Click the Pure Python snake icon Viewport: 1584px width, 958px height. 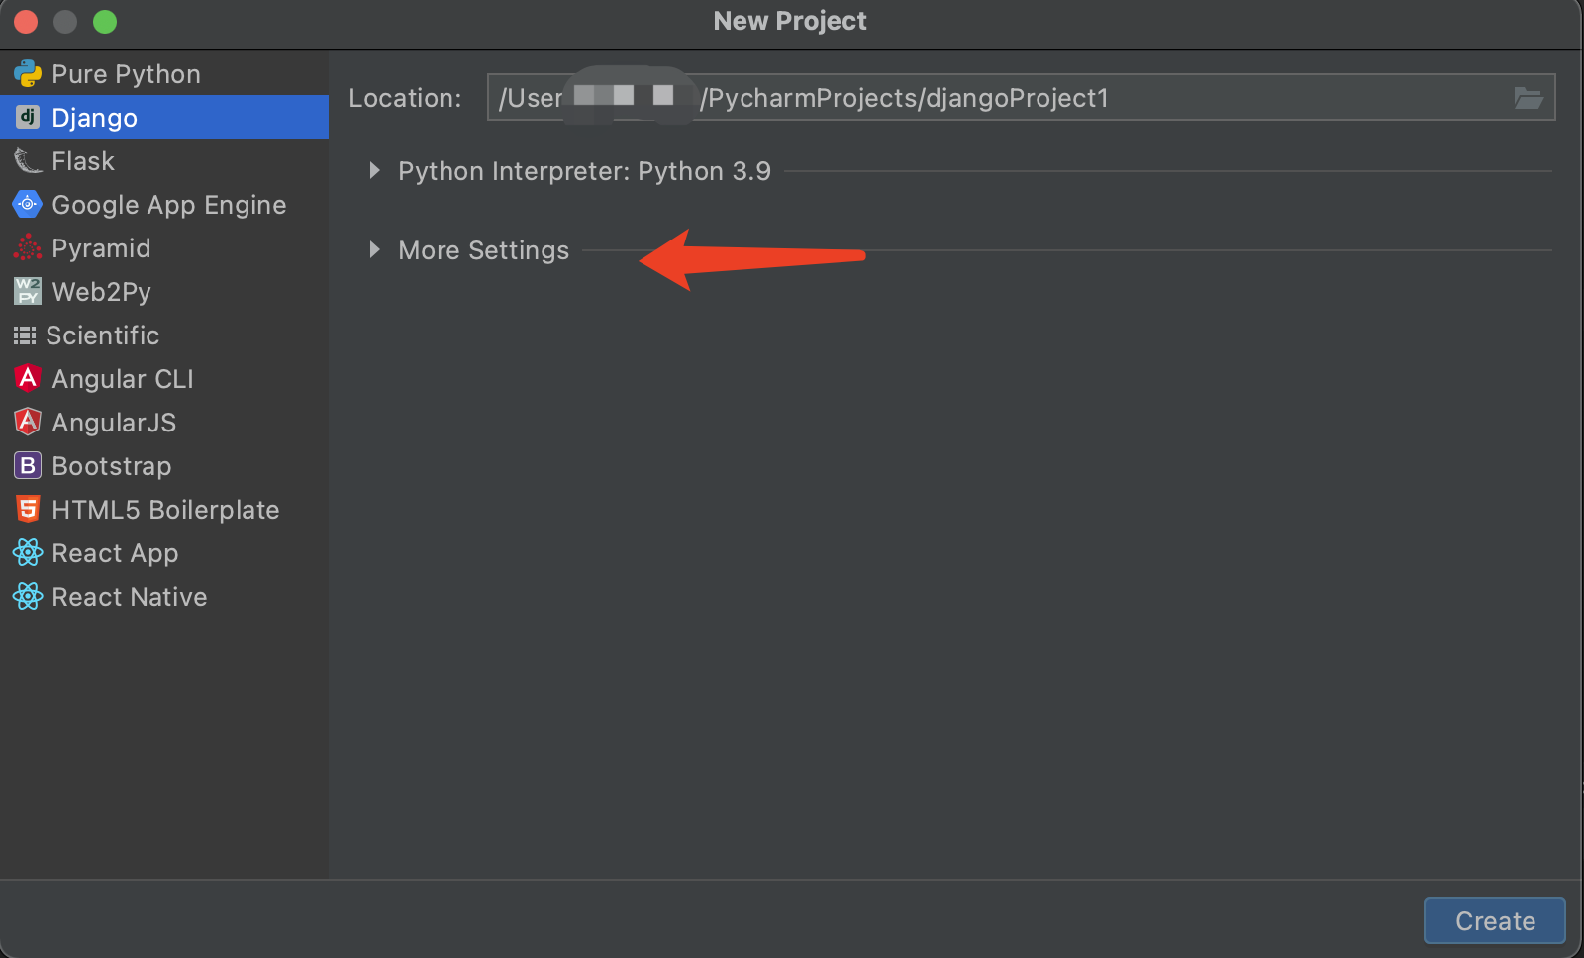coord(28,74)
